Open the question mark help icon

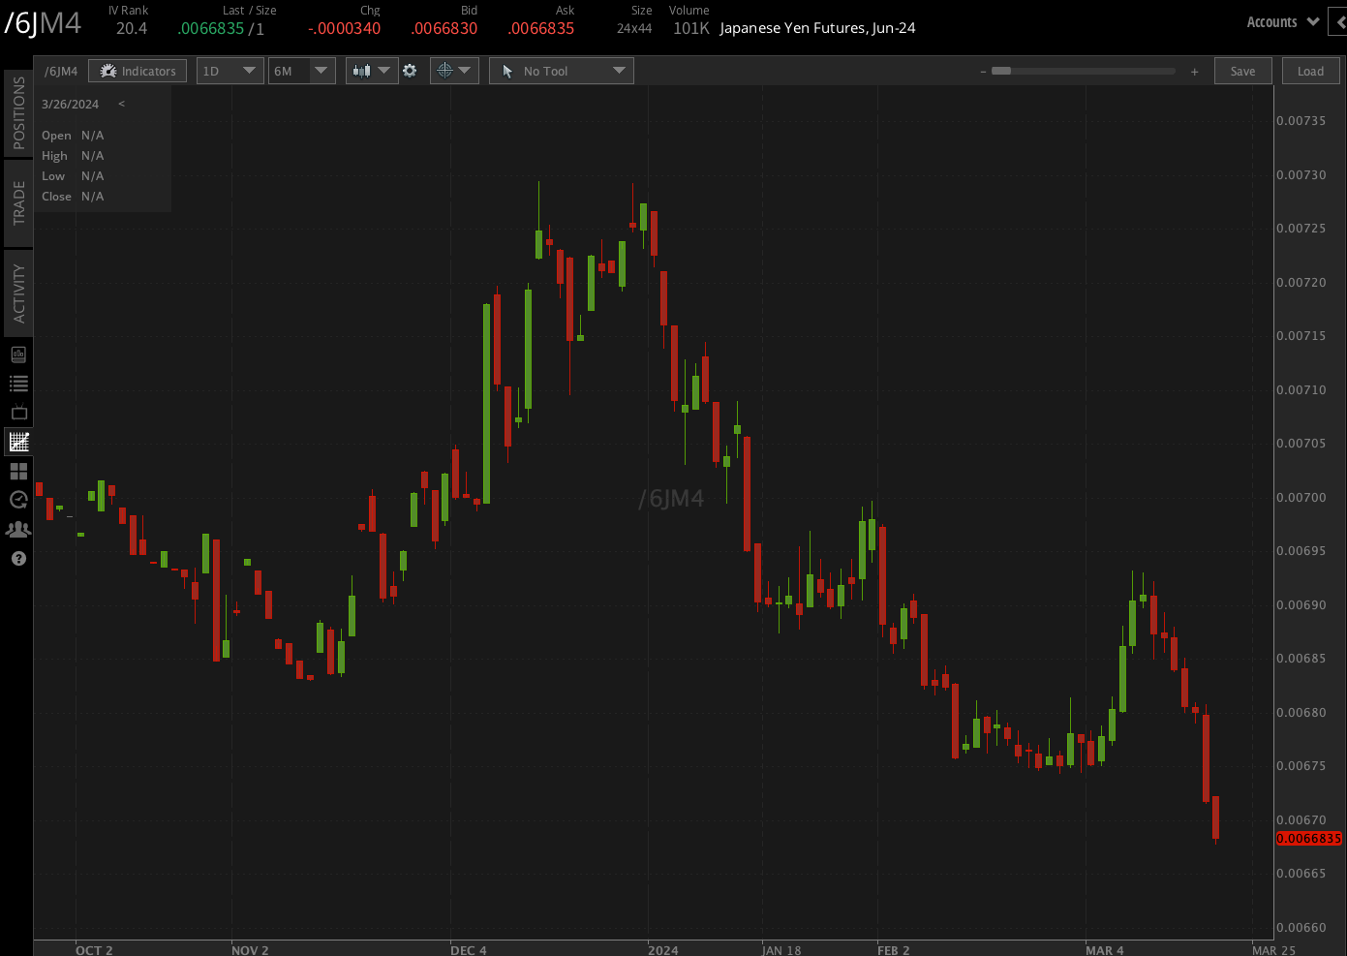pyautogui.click(x=18, y=558)
